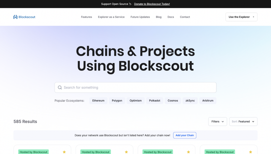Image resolution: width=271 pixels, height=154 pixels.
Task: Open the Filters dropdown
Action: tap(218, 121)
